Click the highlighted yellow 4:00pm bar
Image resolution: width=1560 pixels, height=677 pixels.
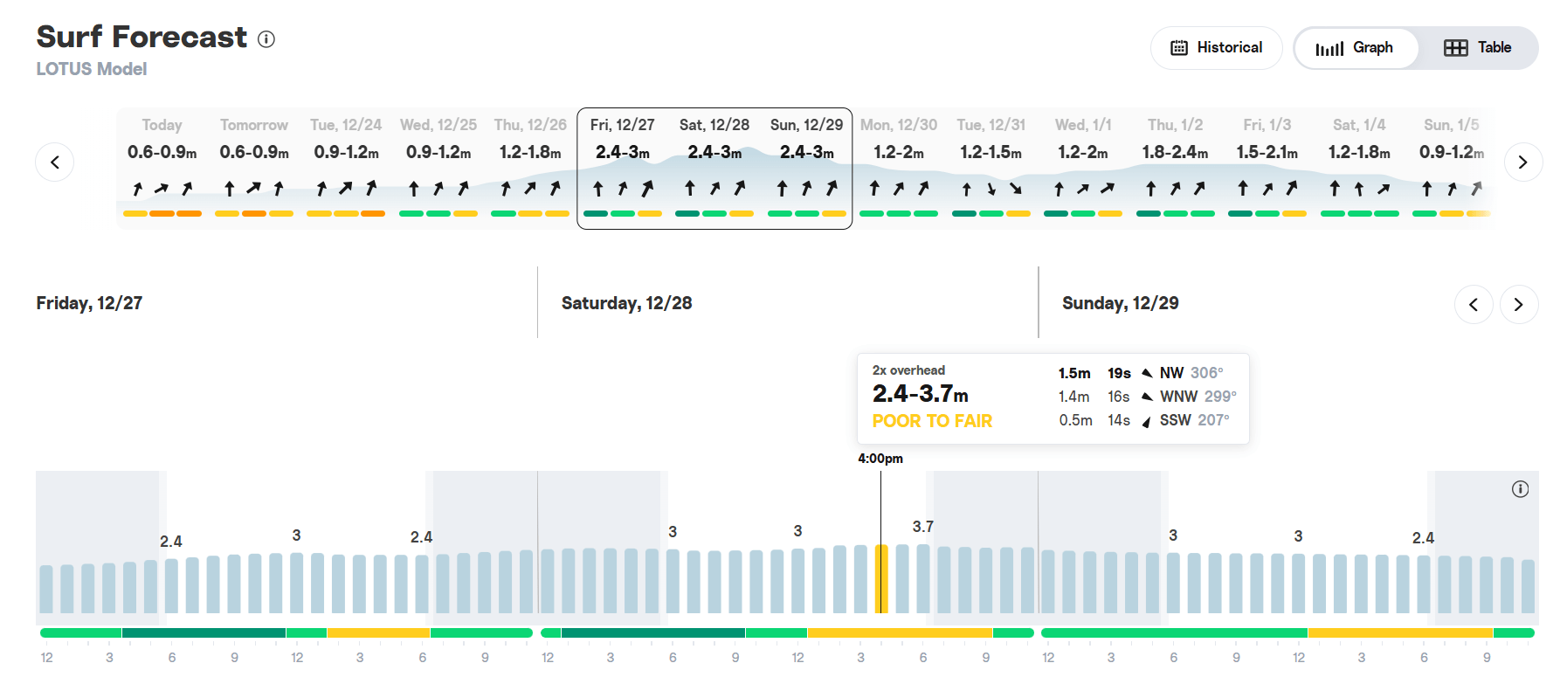click(x=881, y=578)
